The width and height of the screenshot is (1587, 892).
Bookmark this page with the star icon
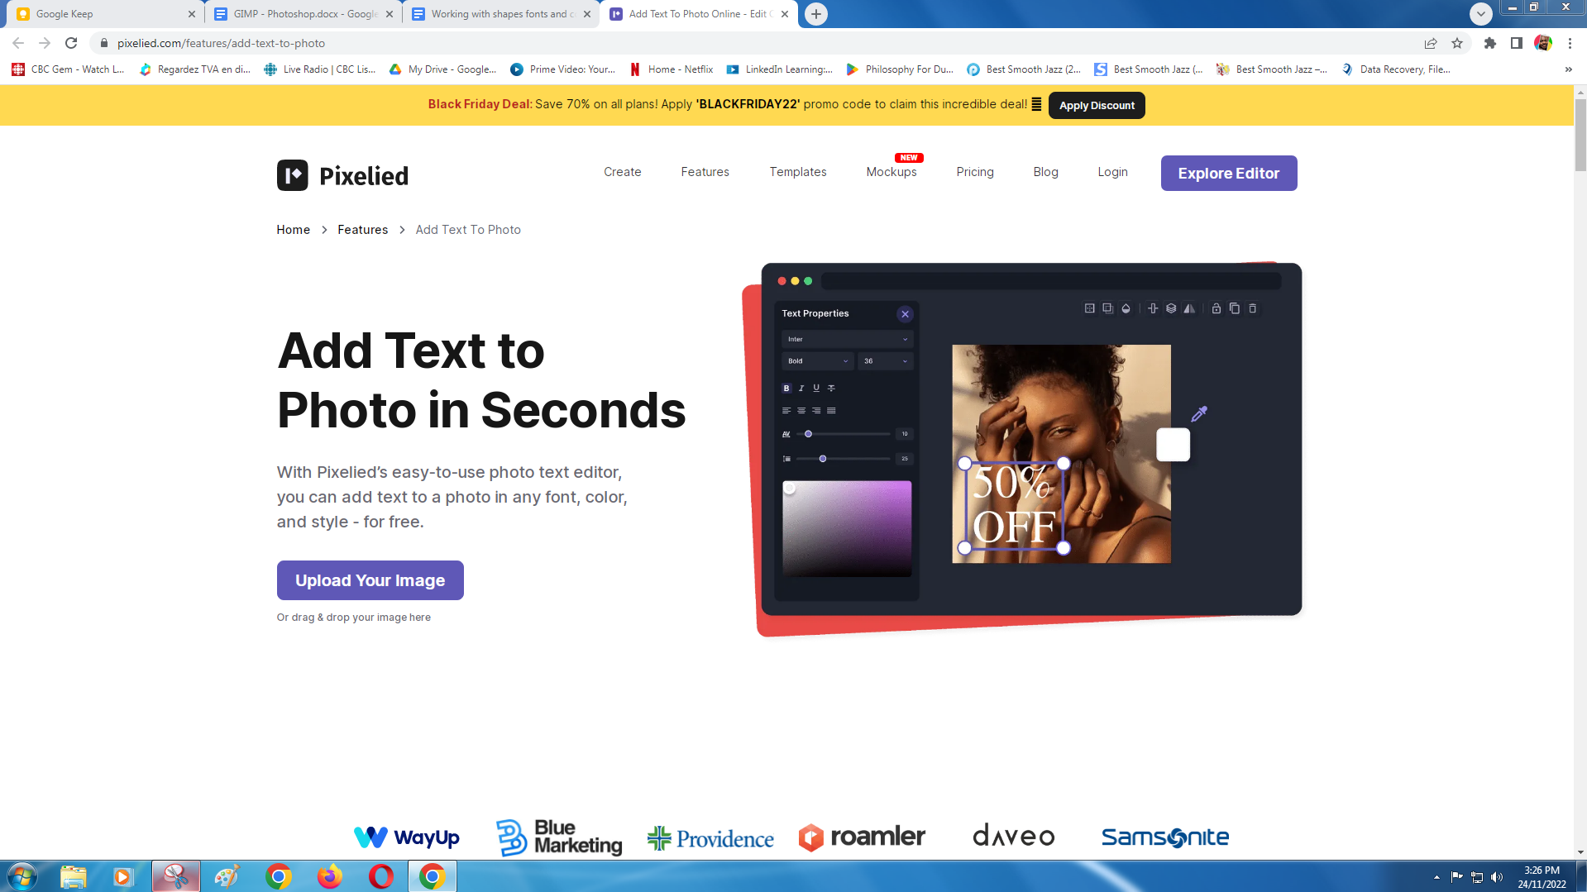(1457, 43)
